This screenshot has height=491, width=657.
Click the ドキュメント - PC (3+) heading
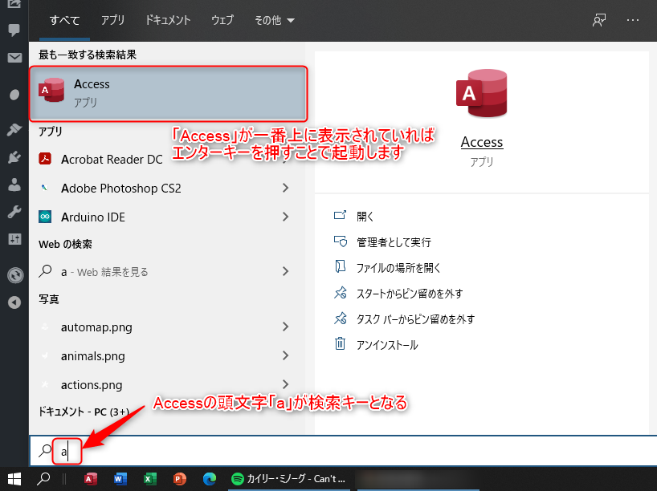[x=84, y=412]
